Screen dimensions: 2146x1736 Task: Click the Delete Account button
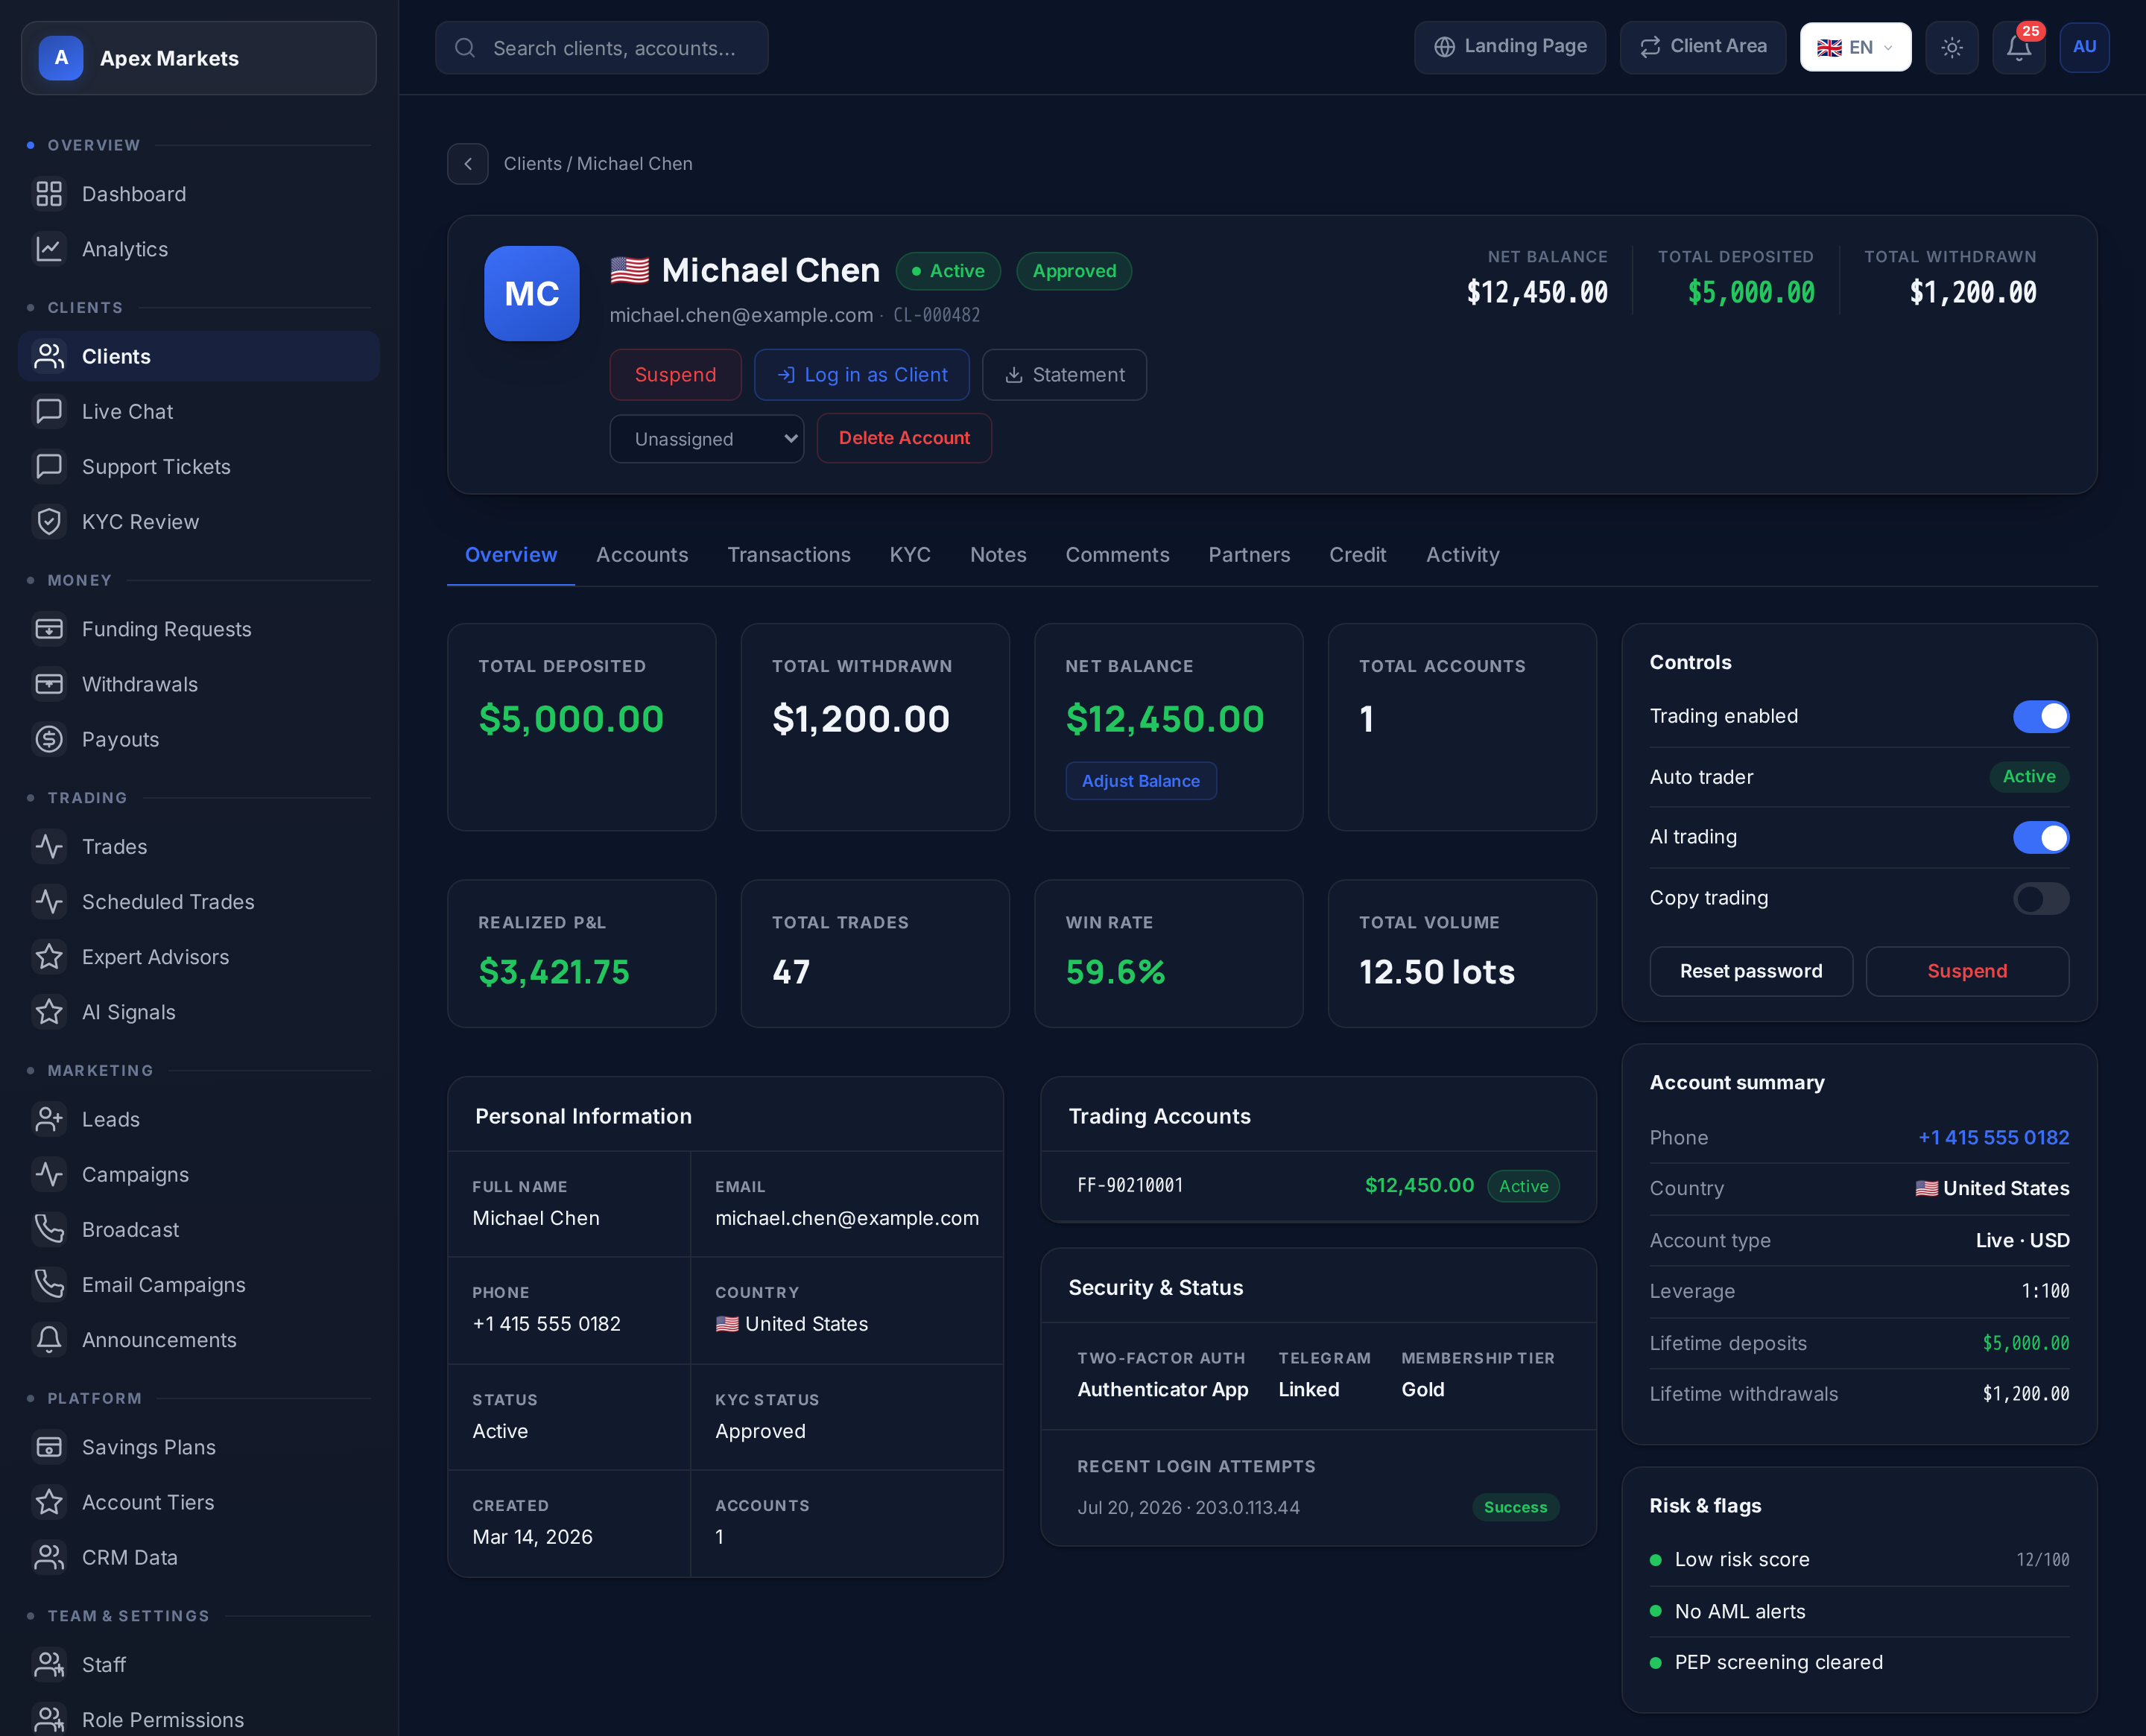coord(904,438)
